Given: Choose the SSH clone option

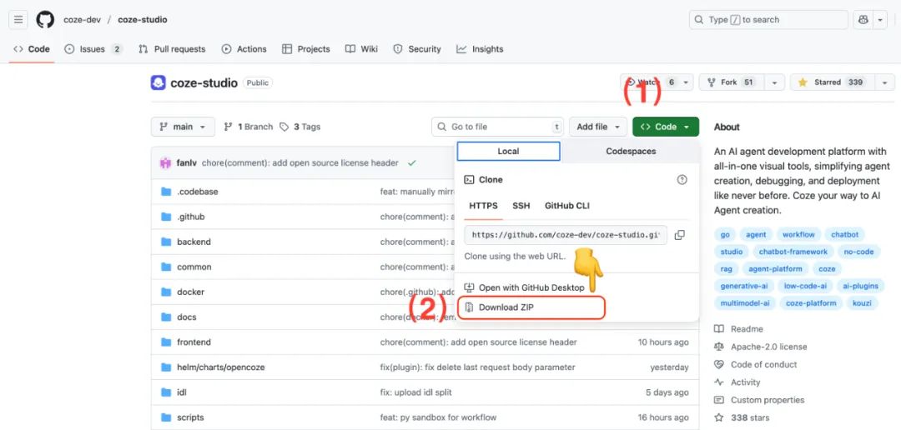Looking at the screenshot, I should click(x=521, y=206).
